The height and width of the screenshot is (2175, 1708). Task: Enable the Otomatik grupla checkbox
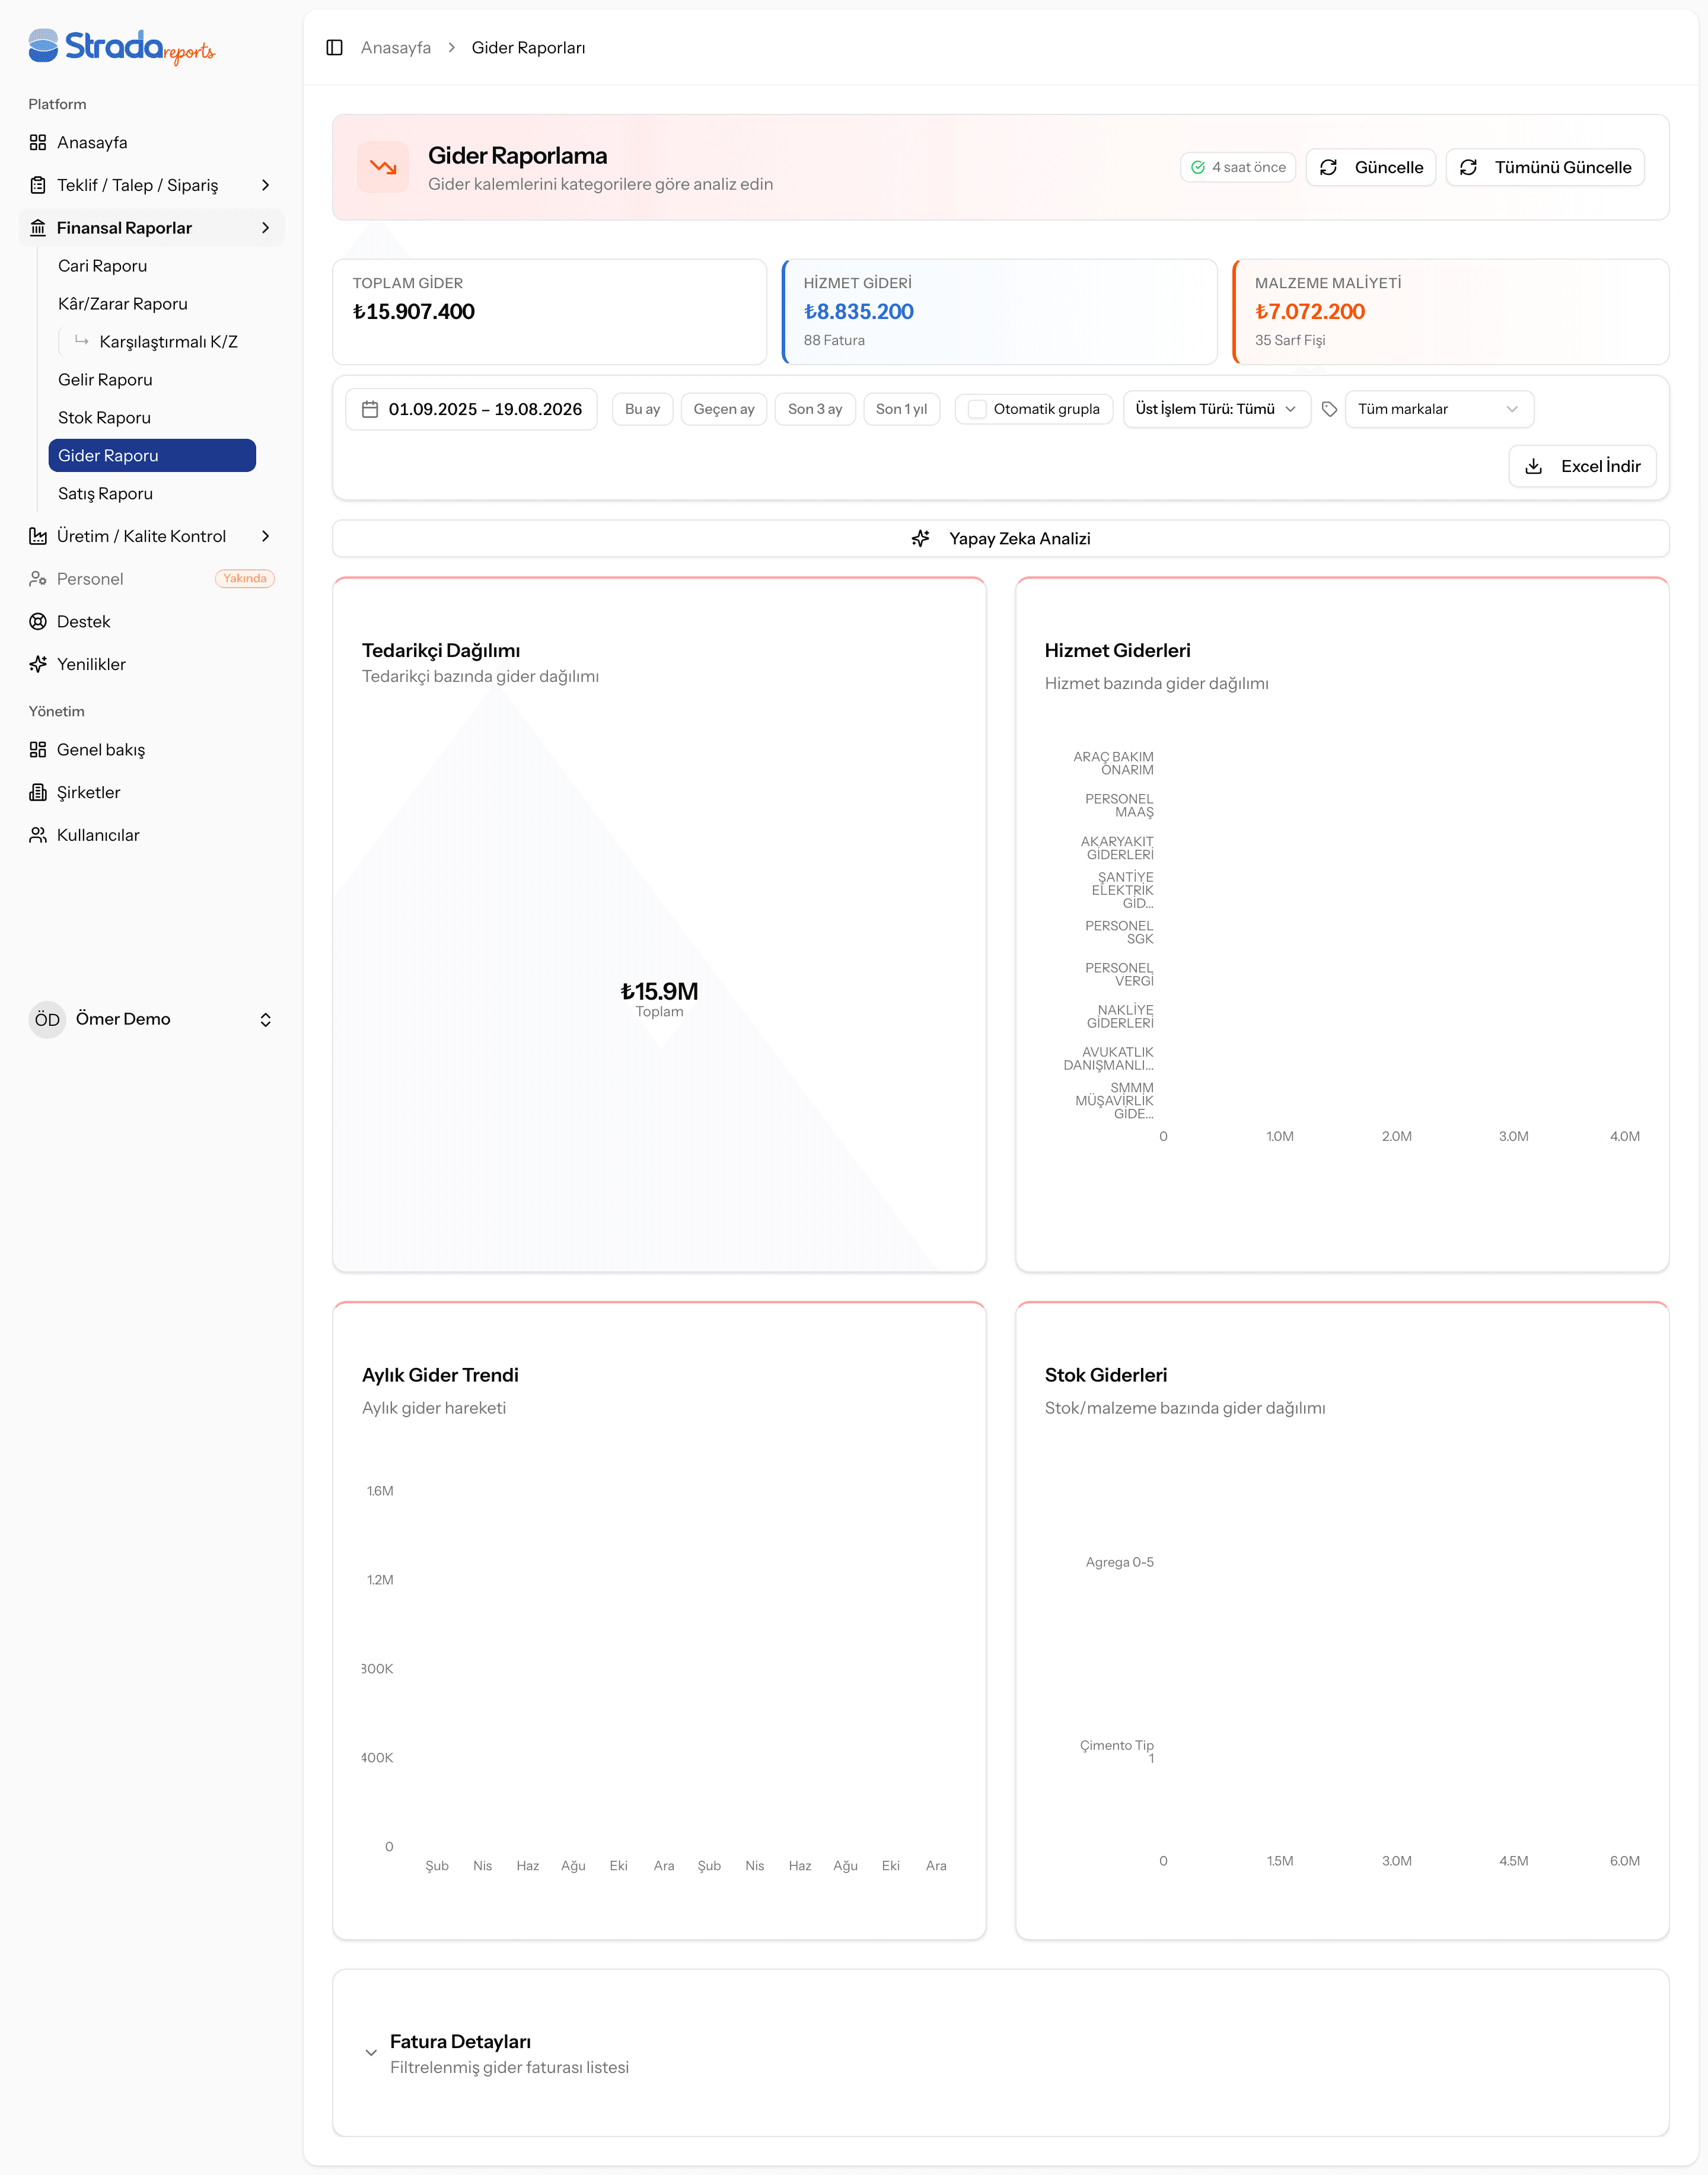(x=978, y=410)
